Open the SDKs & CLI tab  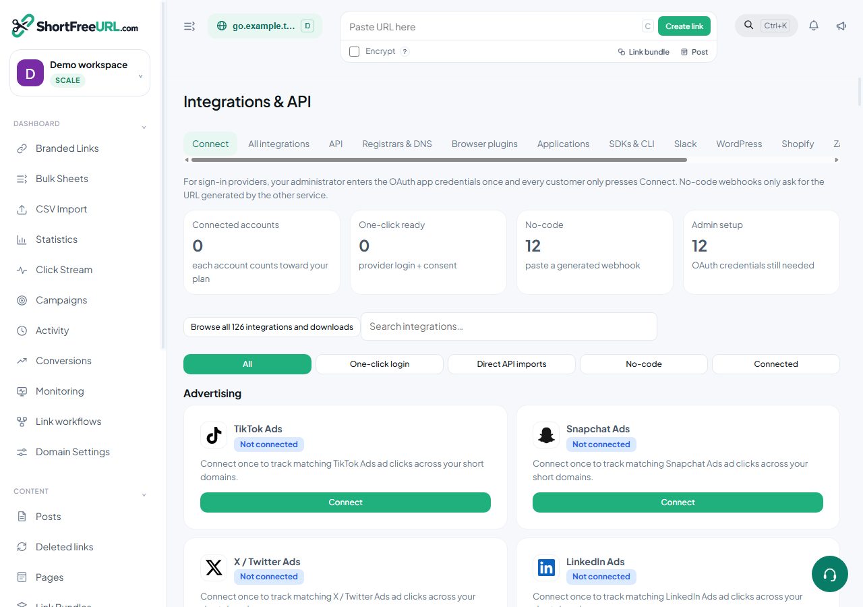(632, 144)
